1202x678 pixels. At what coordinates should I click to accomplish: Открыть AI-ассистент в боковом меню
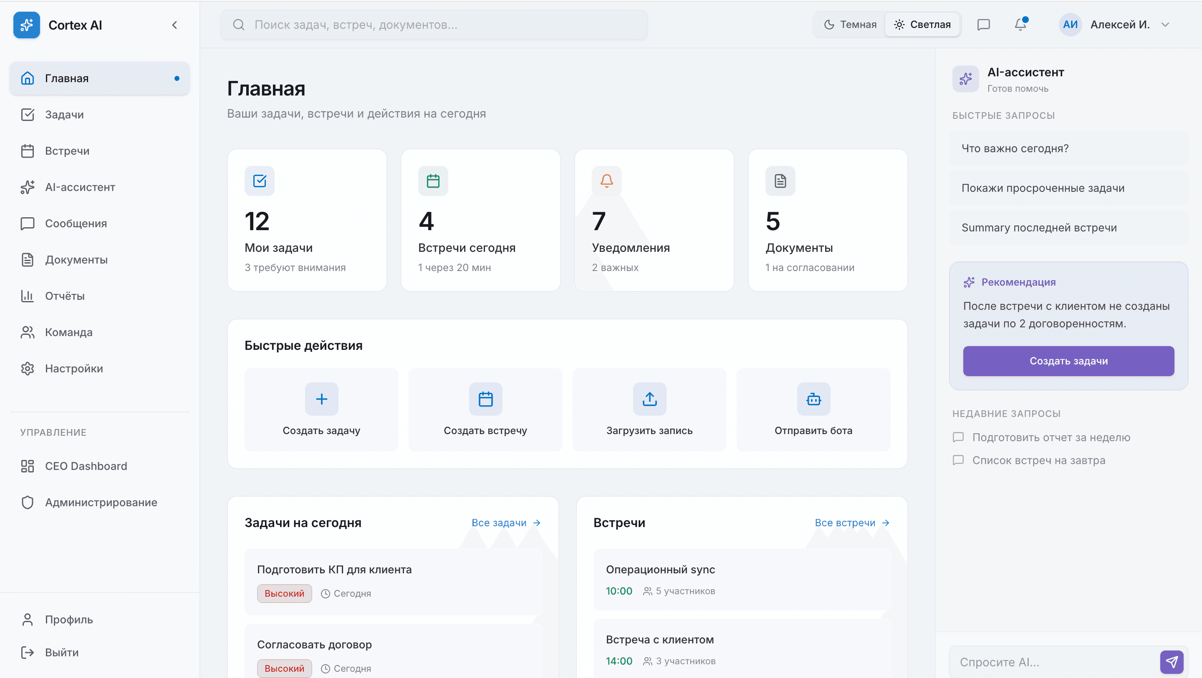[x=80, y=187]
